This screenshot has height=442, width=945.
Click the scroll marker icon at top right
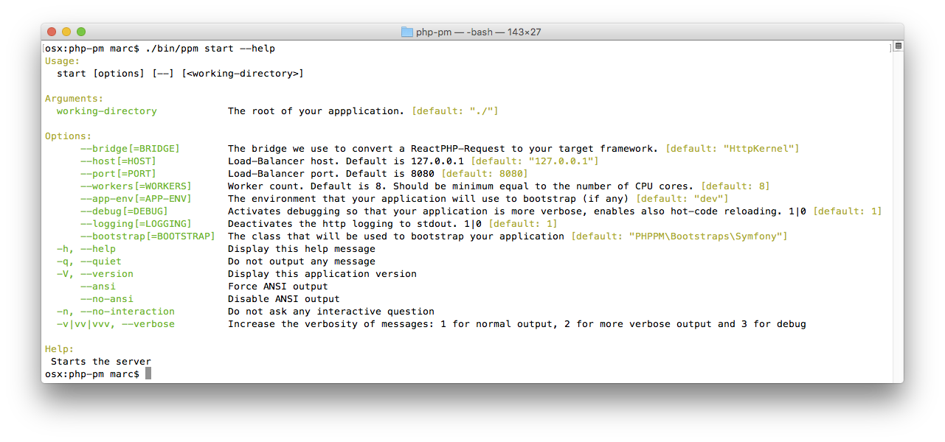[x=898, y=46]
